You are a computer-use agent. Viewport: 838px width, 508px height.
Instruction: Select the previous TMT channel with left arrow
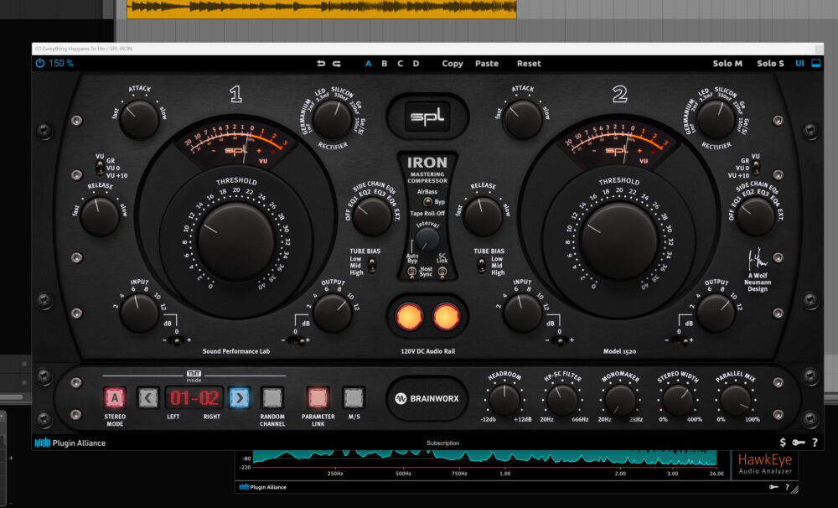148,398
